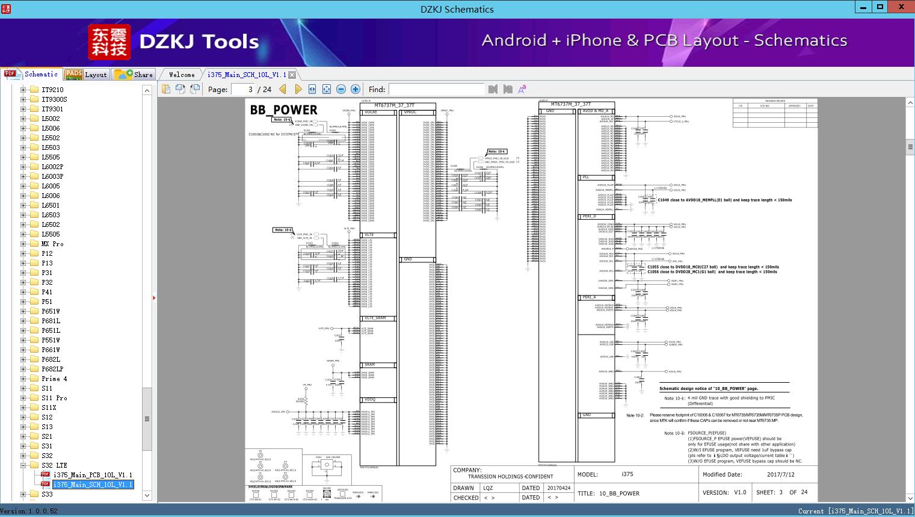915x517 pixels.
Task: Go to the next page arrow
Action: (298, 89)
